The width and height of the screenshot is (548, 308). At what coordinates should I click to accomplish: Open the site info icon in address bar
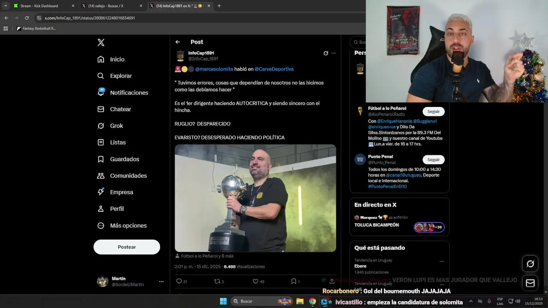(x=39, y=18)
